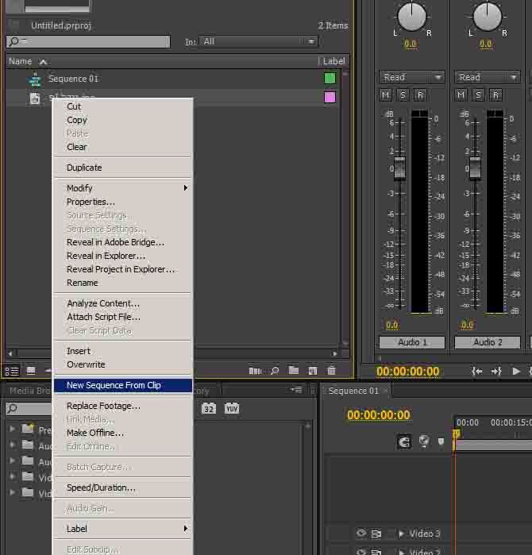Switch project panel to list view

point(12,371)
